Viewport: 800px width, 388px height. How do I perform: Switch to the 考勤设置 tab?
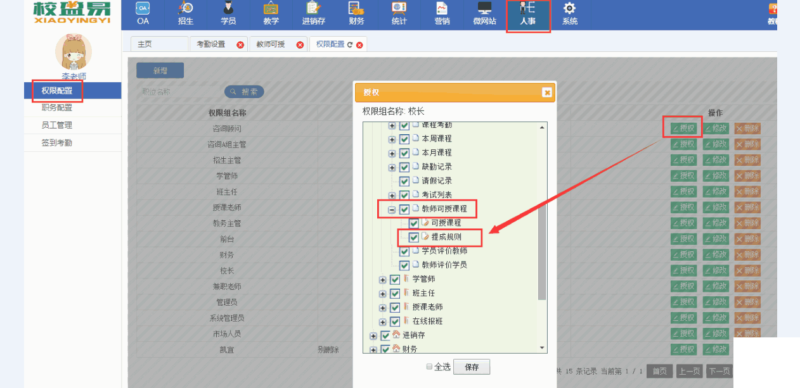(x=211, y=44)
